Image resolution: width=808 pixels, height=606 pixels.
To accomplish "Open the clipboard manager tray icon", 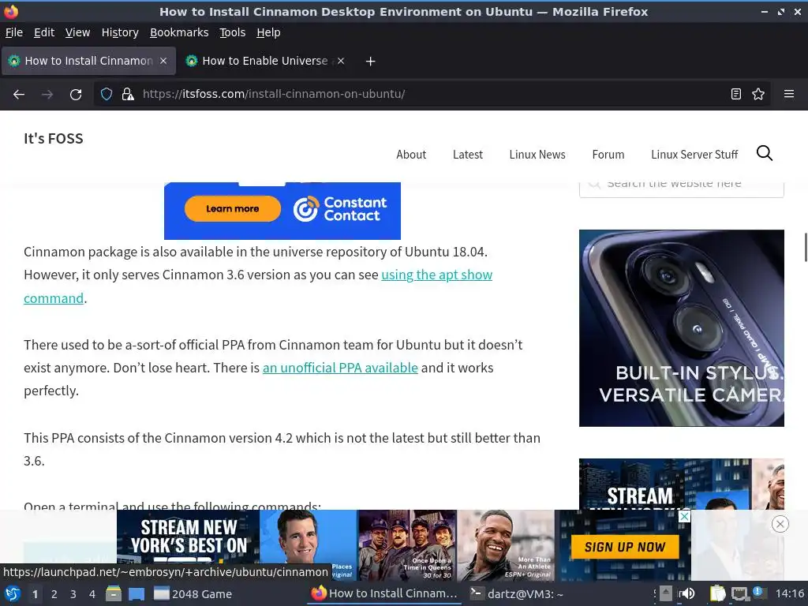I will pyautogui.click(x=717, y=593).
